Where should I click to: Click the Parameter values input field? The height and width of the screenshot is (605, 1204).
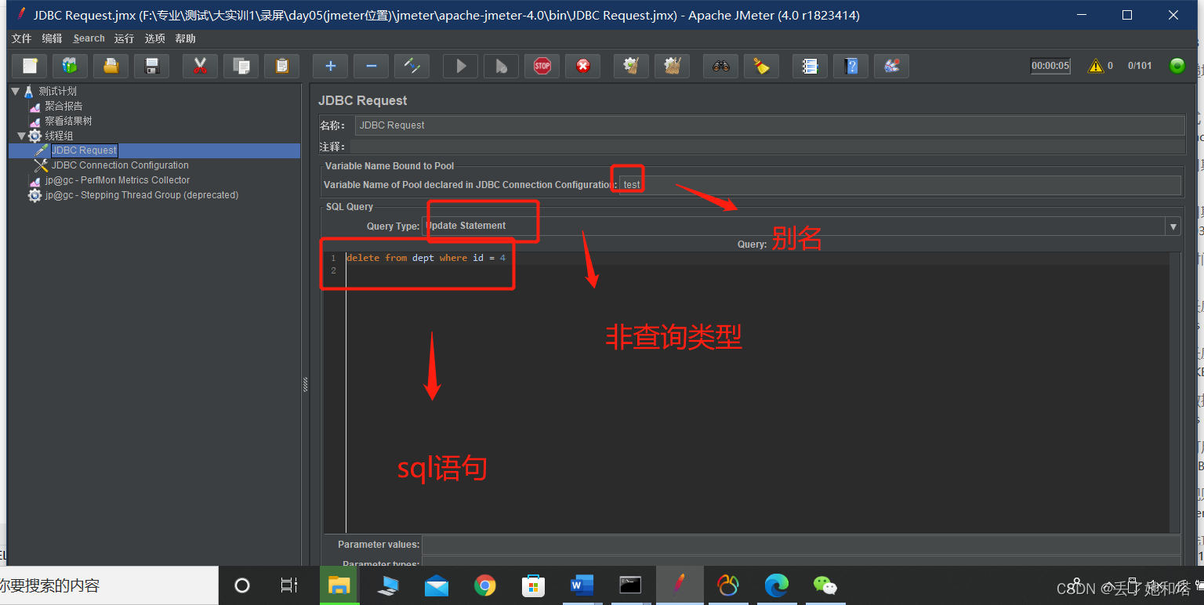[x=801, y=545]
